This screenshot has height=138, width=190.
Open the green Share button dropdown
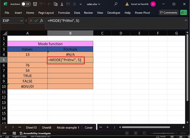click(183, 12)
